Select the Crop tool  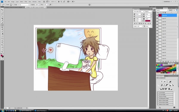[x=2, y=19]
